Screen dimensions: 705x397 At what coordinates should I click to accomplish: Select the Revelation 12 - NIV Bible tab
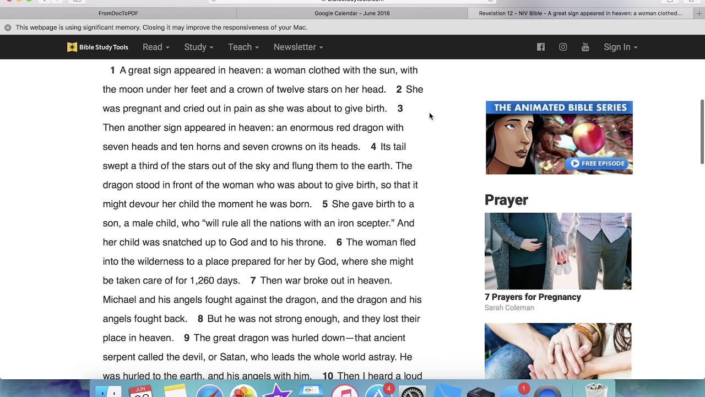(x=581, y=13)
